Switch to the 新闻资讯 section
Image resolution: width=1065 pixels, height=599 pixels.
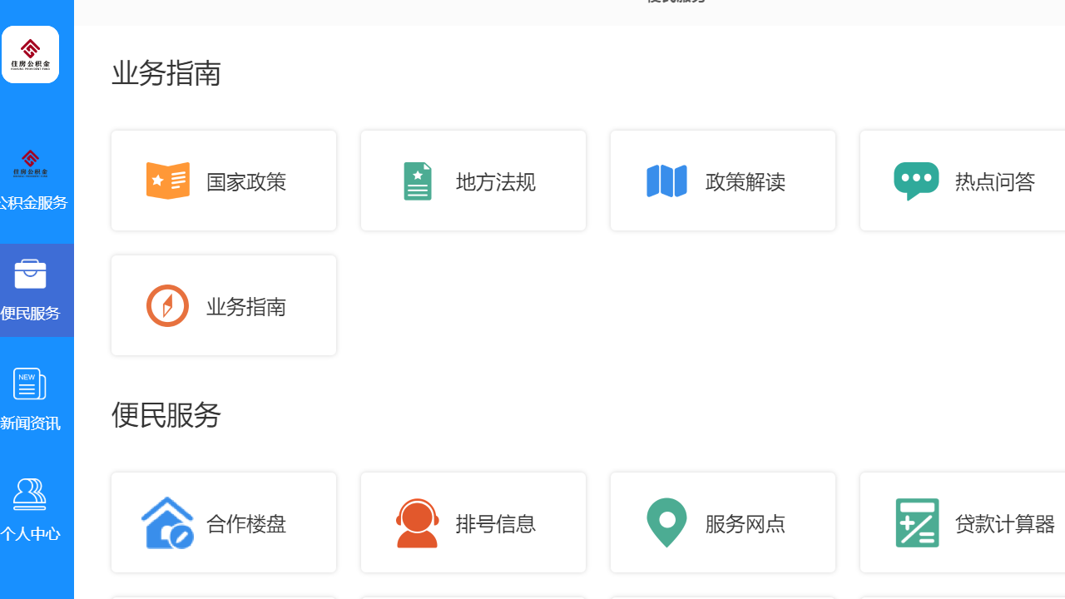tap(31, 399)
